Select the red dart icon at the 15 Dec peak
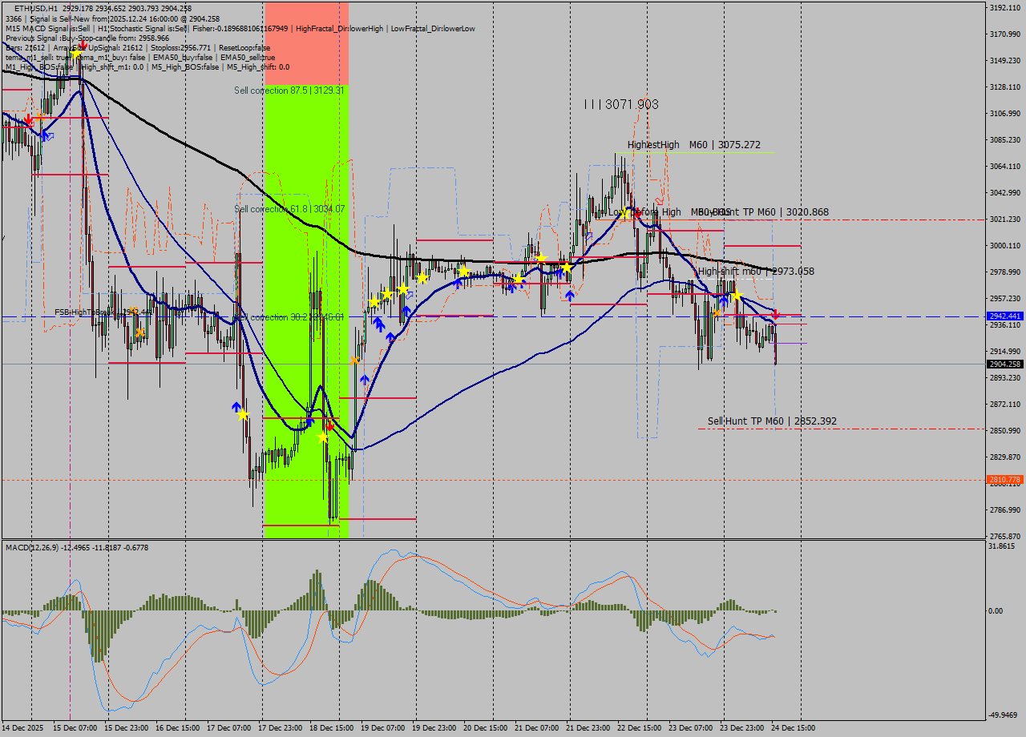1026x737 pixels. coord(83,45)
